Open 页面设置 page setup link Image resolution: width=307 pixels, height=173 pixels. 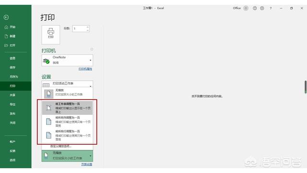[x=86, y=164]
